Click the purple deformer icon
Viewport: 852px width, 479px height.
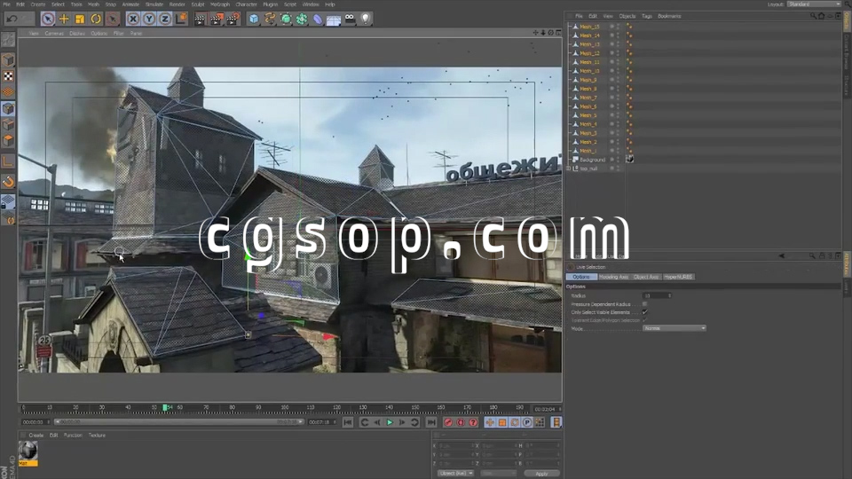pos(318,19)
